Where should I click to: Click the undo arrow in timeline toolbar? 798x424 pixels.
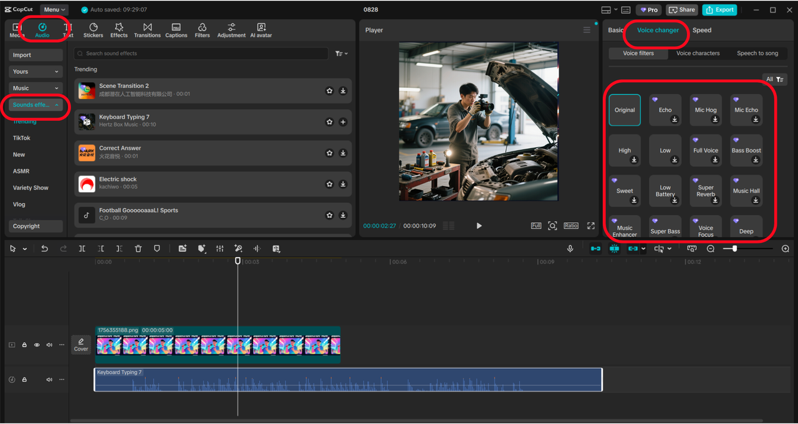(x=44, y=248)
